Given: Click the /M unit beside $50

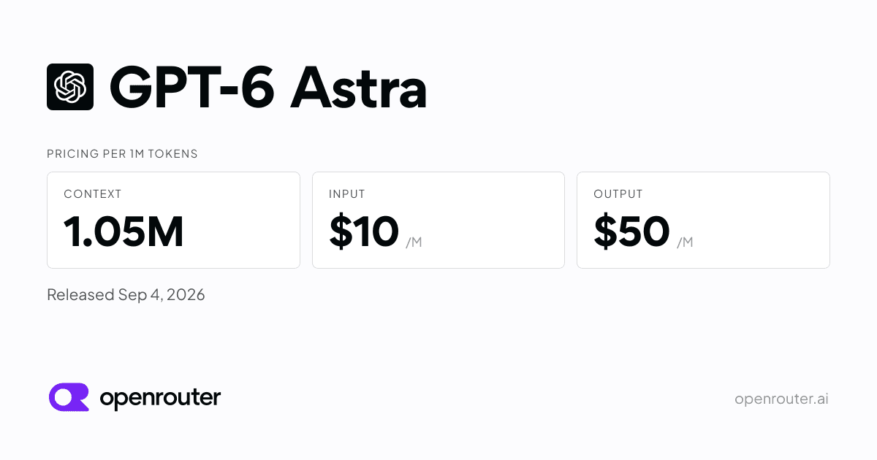Looking at the screenshot, I should tap(685, 242).
